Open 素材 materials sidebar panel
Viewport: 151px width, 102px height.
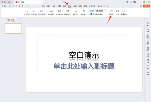point(148,43)
